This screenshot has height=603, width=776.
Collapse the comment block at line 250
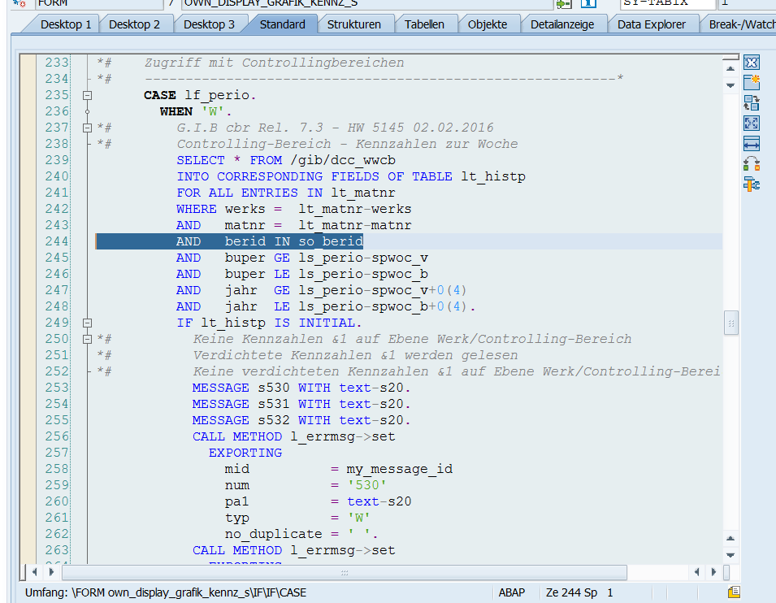pos(88,339)
